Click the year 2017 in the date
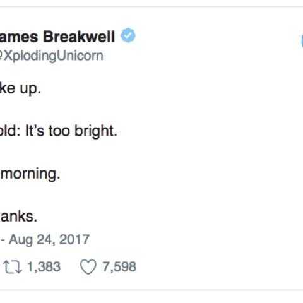303x303 pixels. (x=74, y=239)
